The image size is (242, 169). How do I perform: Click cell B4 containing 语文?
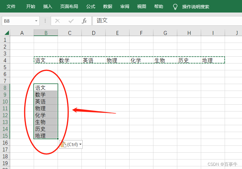point(46,60)
